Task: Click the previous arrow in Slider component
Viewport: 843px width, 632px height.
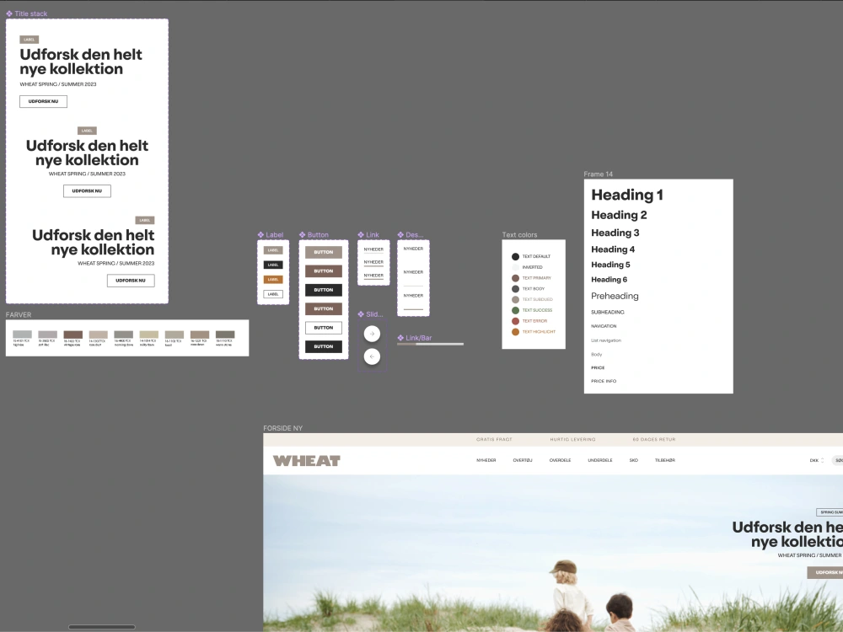Action: [372, 356]
